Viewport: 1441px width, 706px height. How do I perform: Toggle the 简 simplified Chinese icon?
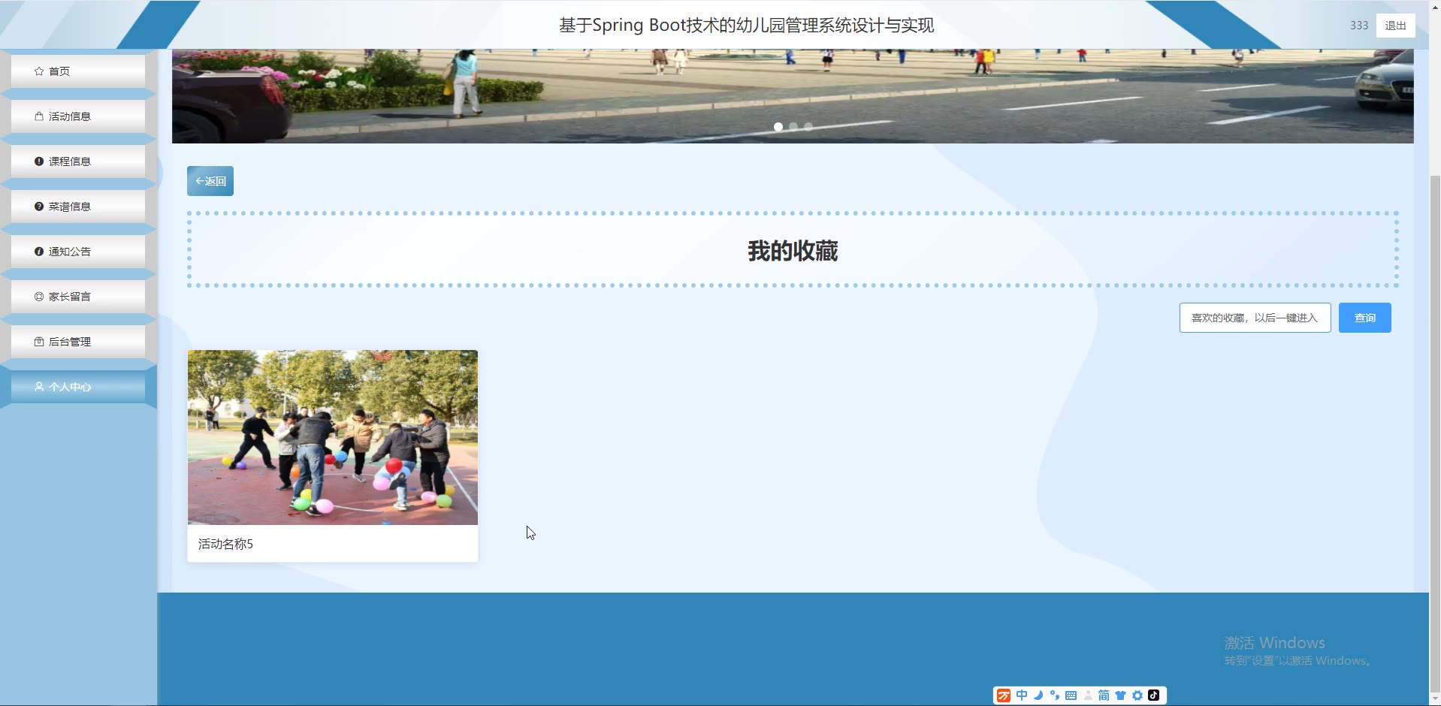(1104, 695)
